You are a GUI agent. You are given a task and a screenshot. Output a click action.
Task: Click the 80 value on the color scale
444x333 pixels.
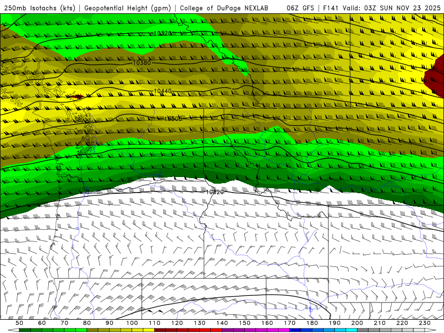(x=87, y=323)
